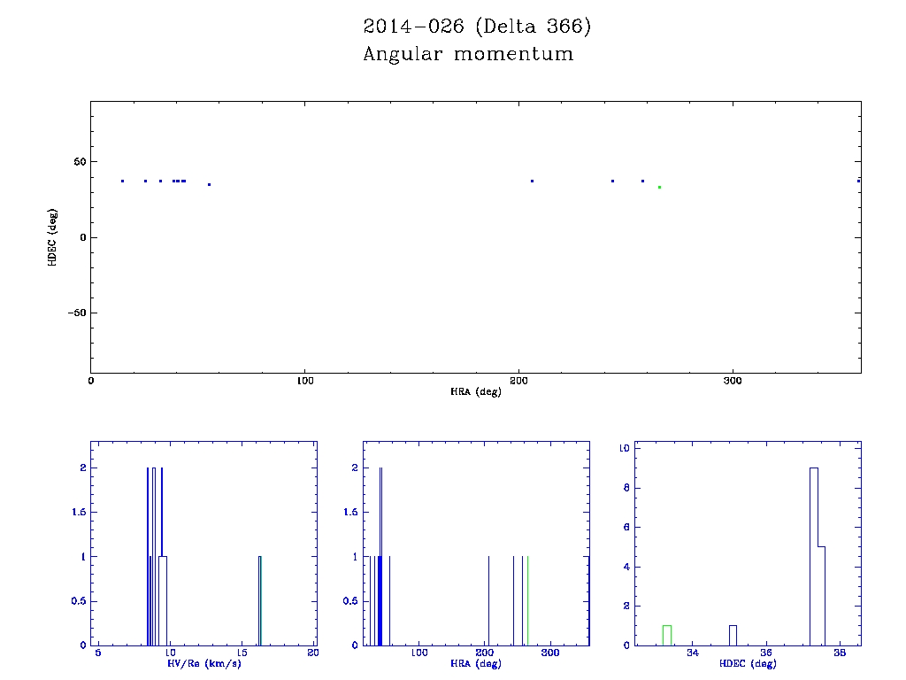Select the leftmost blue point in scatter plot

pyautogui.click(x=122, y=181)
